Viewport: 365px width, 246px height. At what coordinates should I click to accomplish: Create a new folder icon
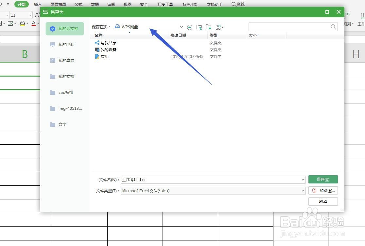pos(209,27)
